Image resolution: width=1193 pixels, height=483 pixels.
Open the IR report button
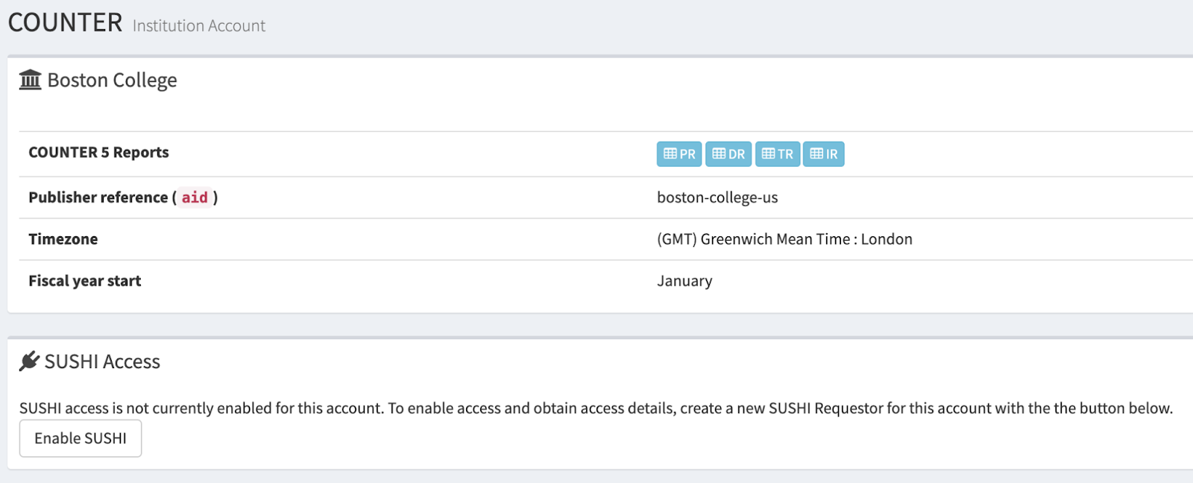[824, 154]
